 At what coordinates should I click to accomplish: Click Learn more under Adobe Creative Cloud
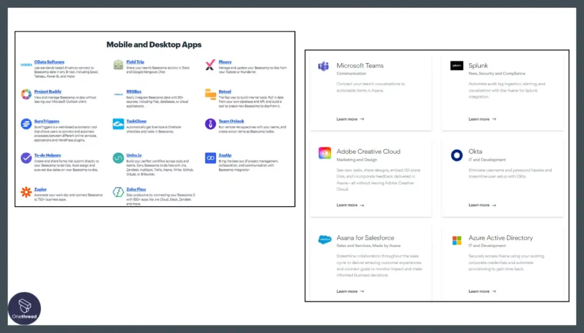point(350,205)
